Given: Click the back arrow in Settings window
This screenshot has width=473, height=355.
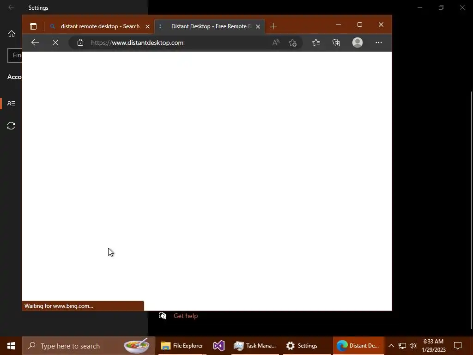Looking at the screenshot, I should [x=11, y=7].
